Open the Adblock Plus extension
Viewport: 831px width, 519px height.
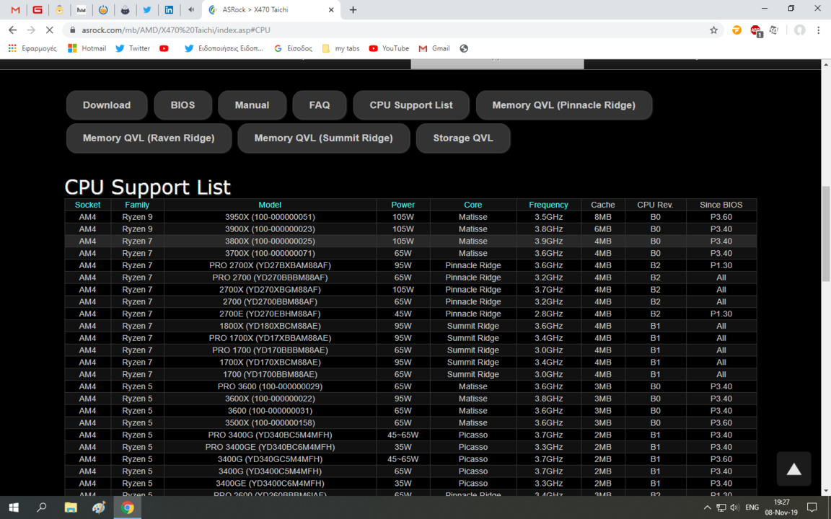[756, 31]
